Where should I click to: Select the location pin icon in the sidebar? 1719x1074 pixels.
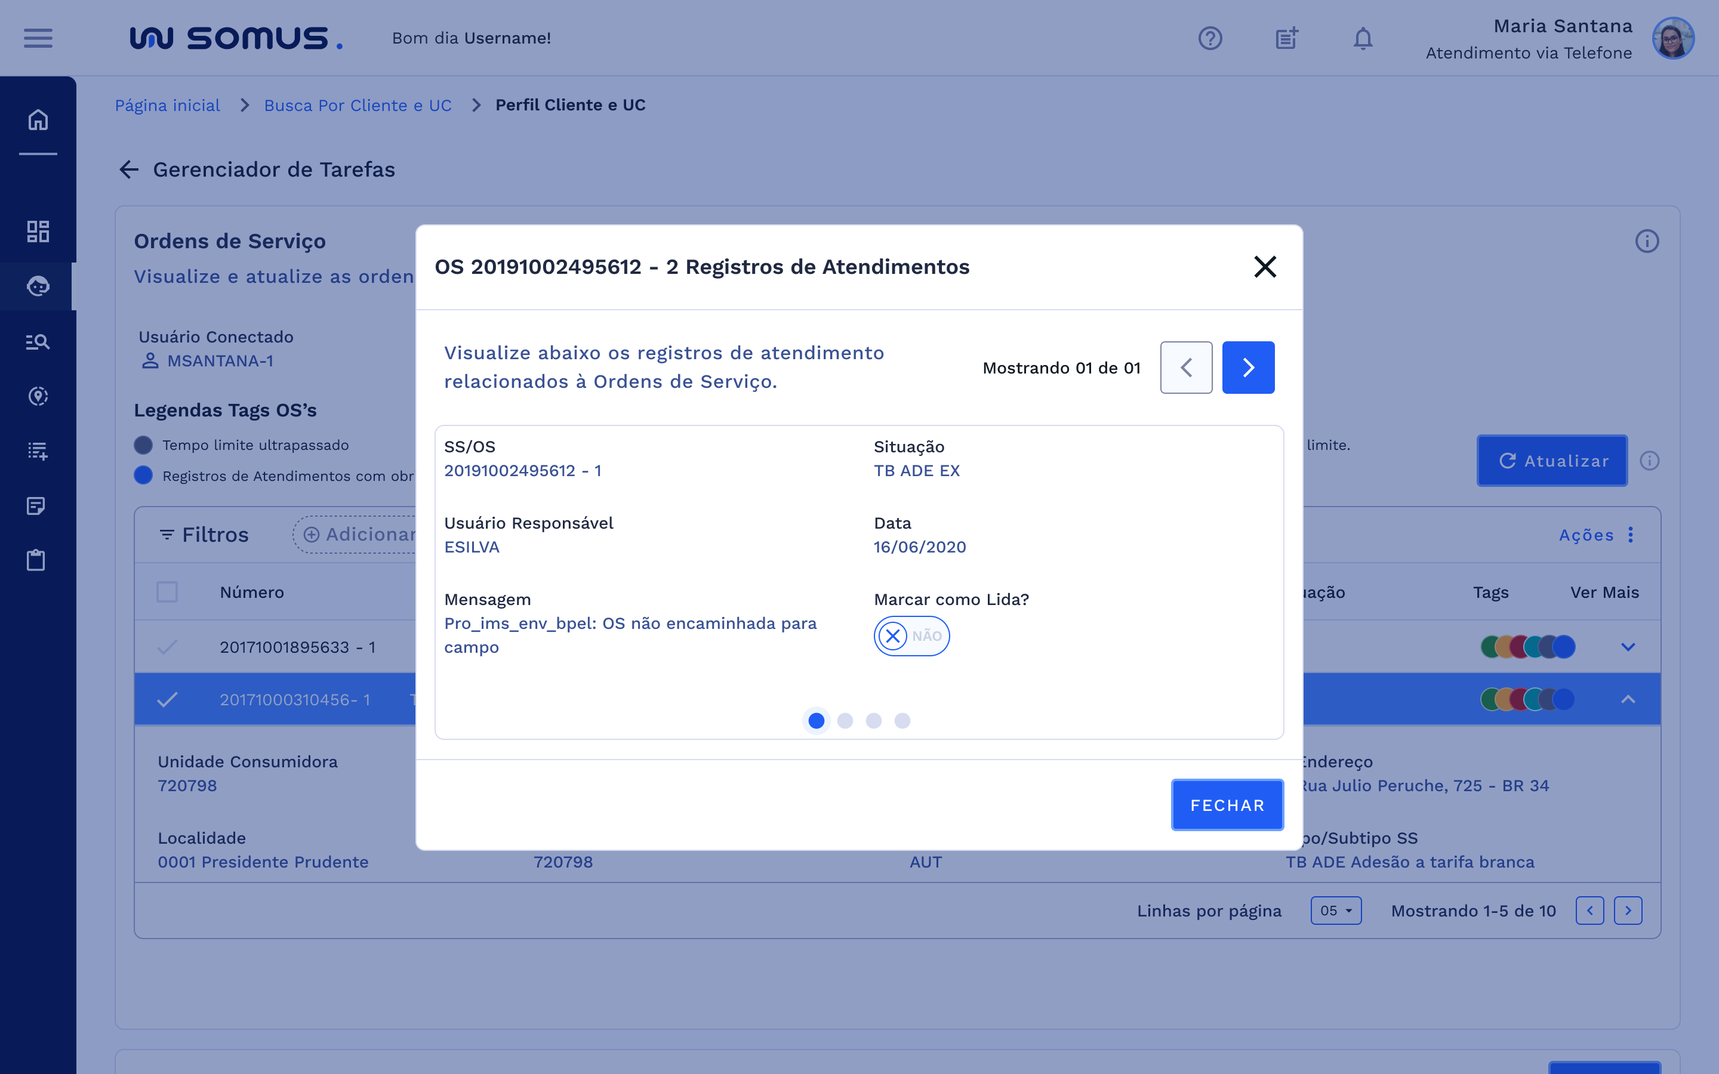click(38, 396)
